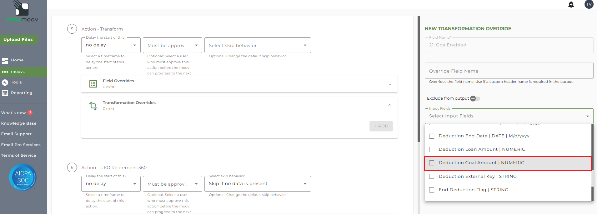
Task: Click the Home icon in sidebar
Action: pyautogui.click(x=5, y=60)
